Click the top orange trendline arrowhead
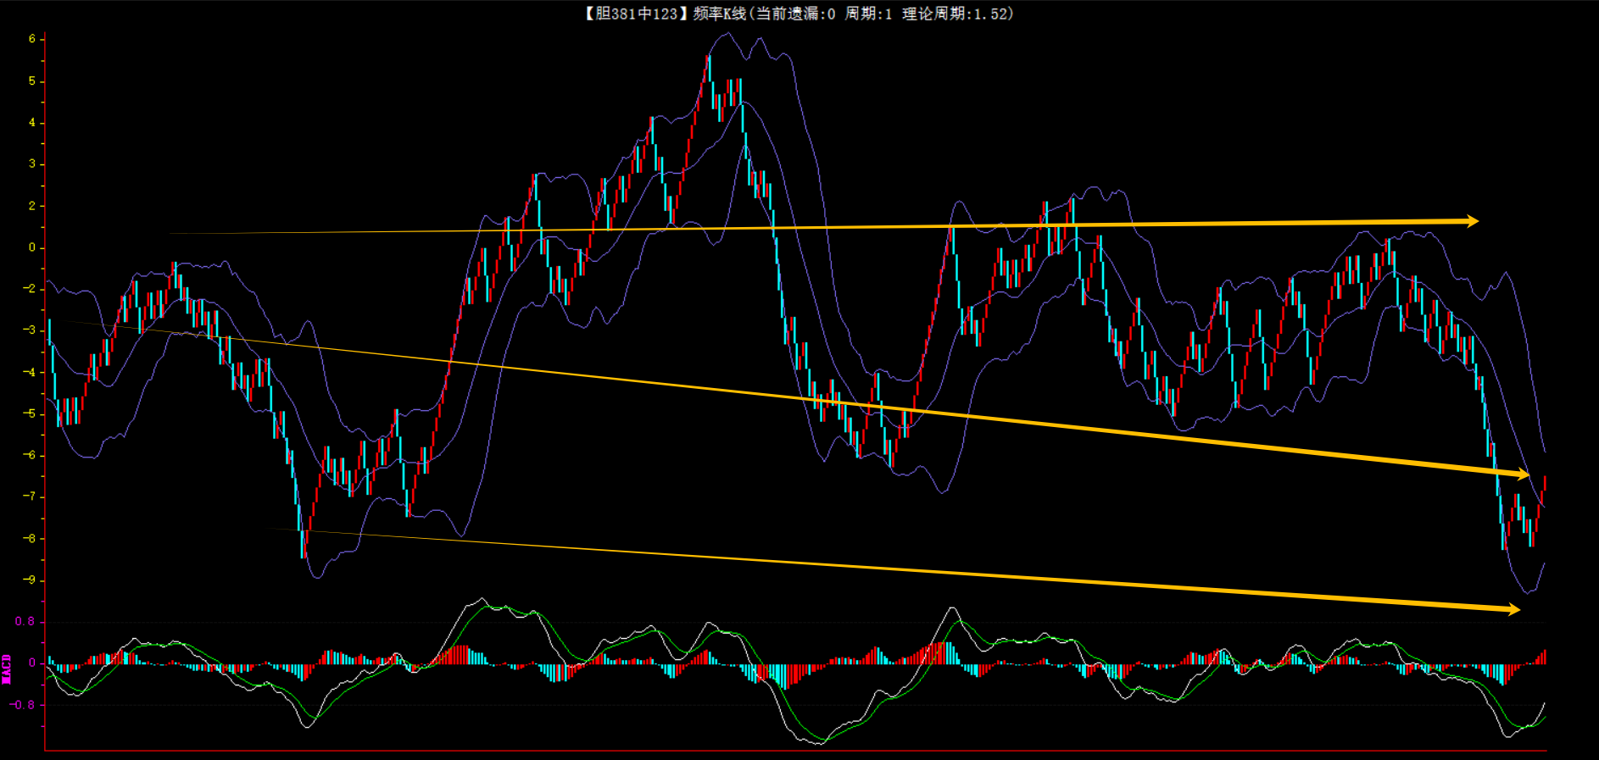1599x760 pixels. coord(1473,221)
